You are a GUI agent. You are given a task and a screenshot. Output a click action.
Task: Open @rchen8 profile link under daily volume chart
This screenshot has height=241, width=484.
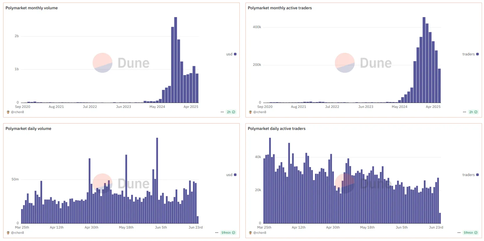17,233
